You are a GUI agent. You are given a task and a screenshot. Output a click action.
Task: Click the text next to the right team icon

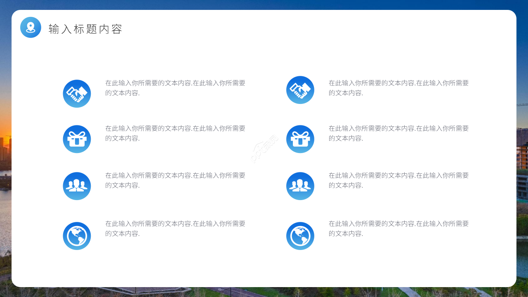398,180
